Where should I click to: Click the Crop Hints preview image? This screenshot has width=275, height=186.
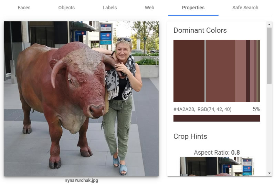click(x=217, y=166)
